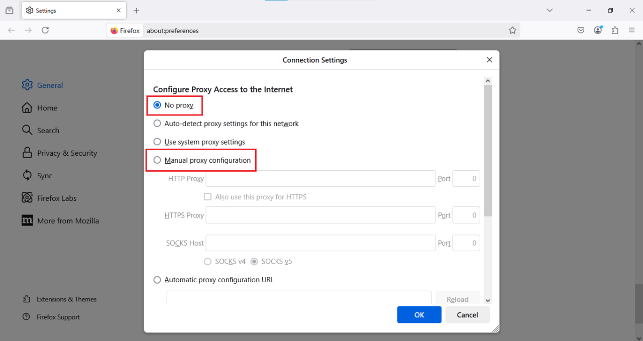The image size is (643, 341).
Task: Bookmark this page with the star icon
Action: tap(512, 30)
